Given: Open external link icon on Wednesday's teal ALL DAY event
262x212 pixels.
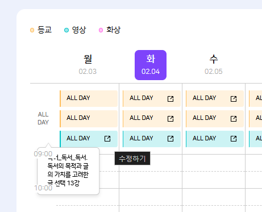Looking at the screenshot, I should coord(234,139).
